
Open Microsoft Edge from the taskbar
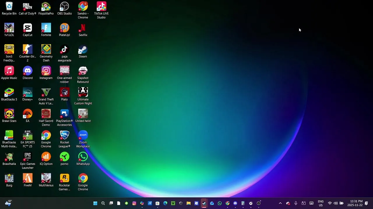165,203
